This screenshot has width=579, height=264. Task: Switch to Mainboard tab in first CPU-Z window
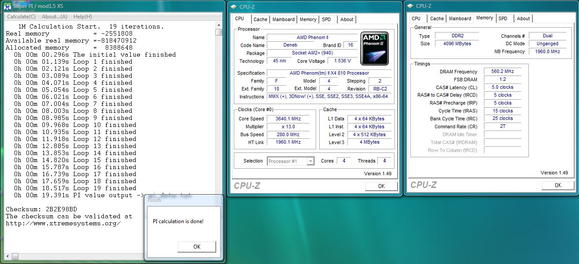[284, 19]
